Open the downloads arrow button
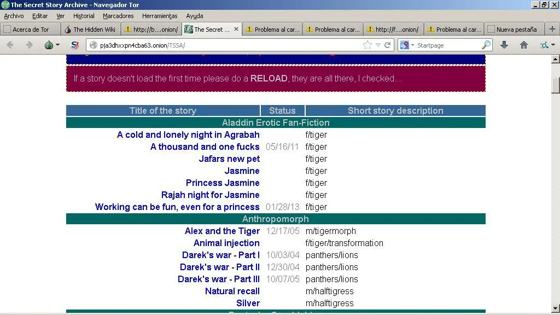Viewport: 560px width, 315px height. click(504, 45)
